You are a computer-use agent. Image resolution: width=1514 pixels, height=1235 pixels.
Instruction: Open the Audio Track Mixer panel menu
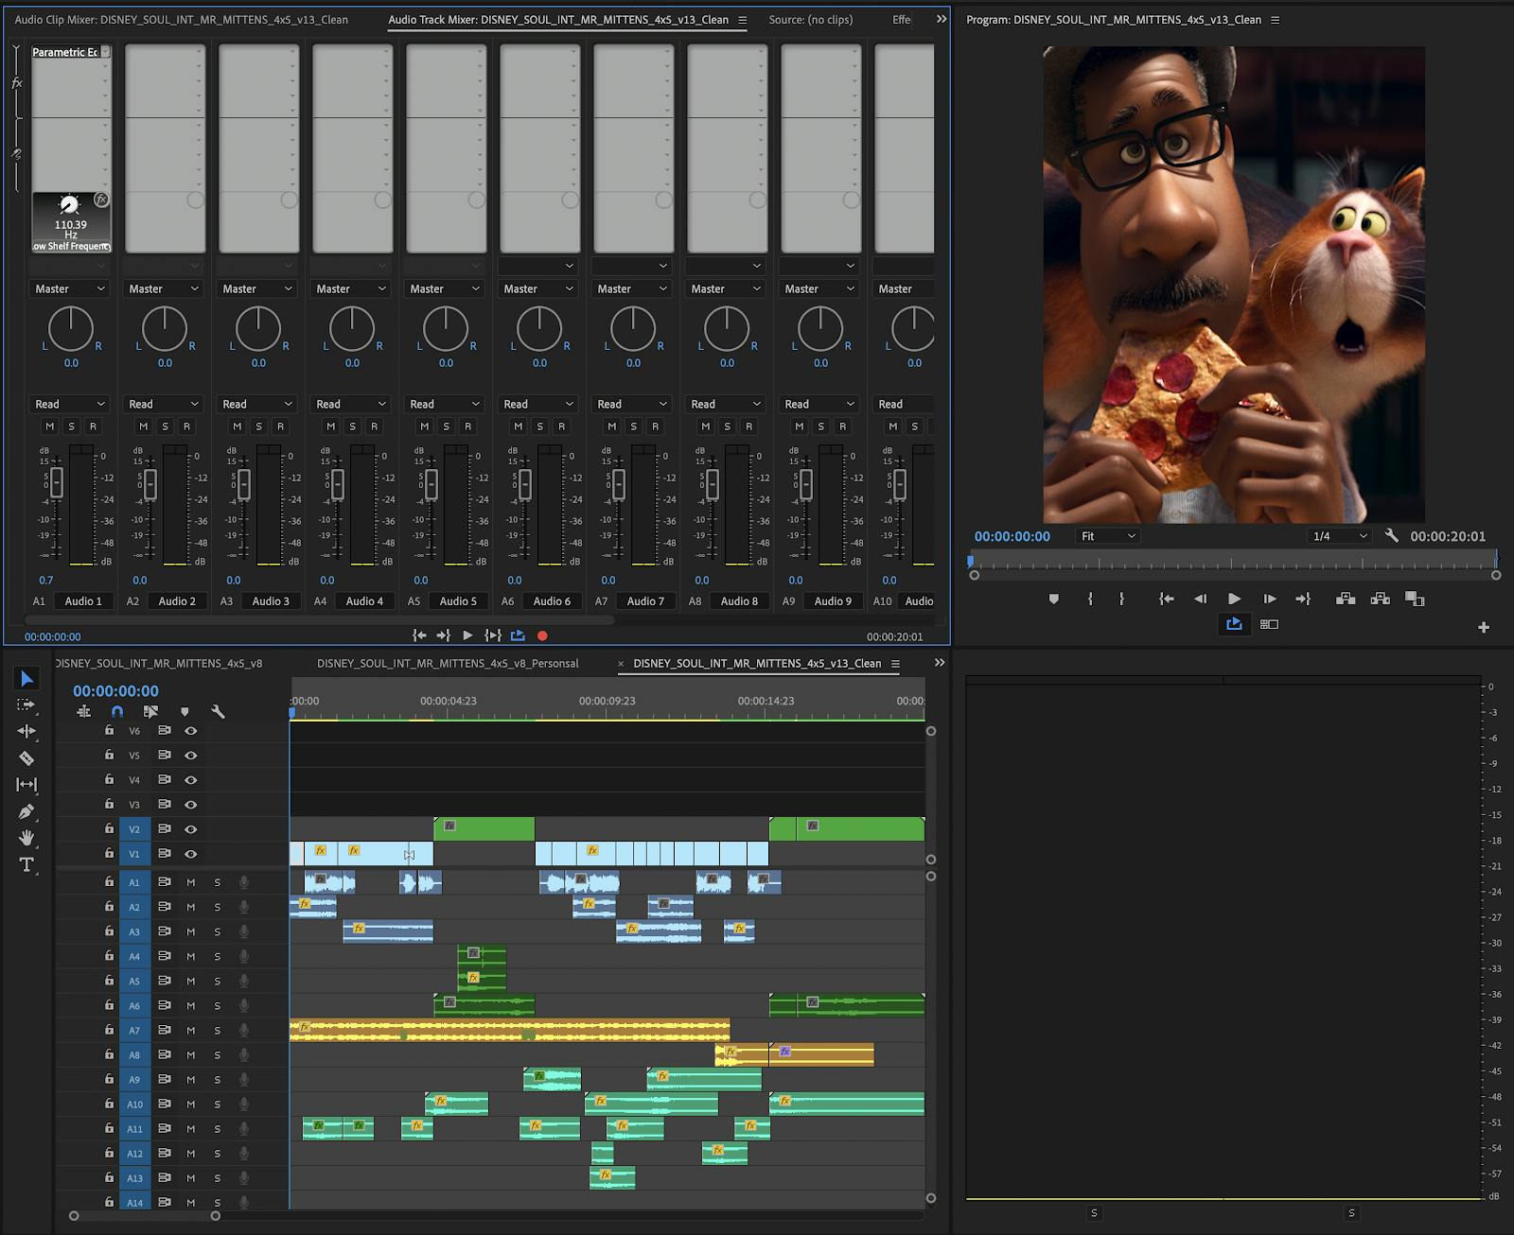742,20
